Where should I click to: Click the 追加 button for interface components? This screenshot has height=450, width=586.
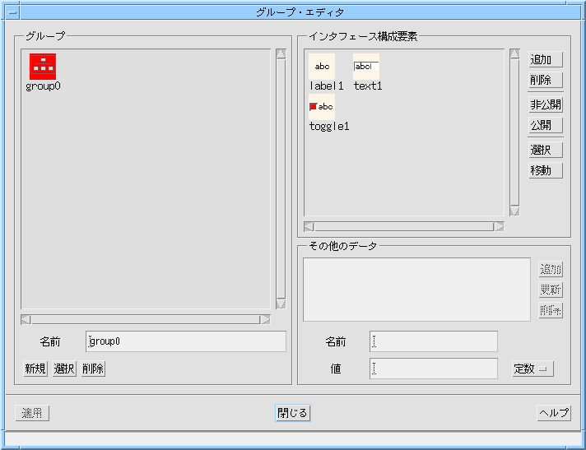[546, 59]
